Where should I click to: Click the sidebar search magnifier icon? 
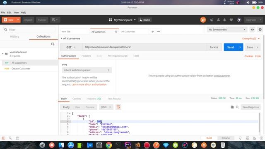pos(5,29)
